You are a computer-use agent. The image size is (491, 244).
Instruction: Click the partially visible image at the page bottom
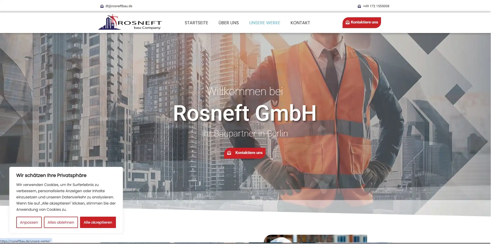pos(315,239)
